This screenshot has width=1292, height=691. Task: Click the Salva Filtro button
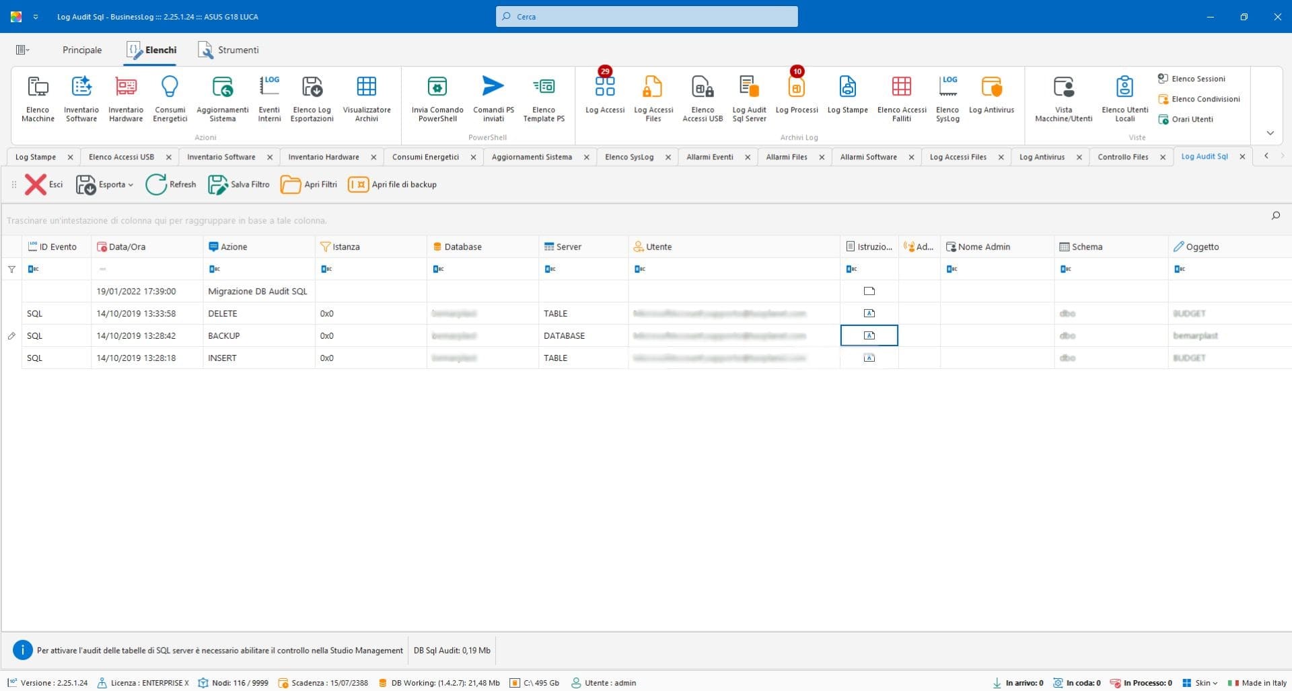(x=239, y=184)
